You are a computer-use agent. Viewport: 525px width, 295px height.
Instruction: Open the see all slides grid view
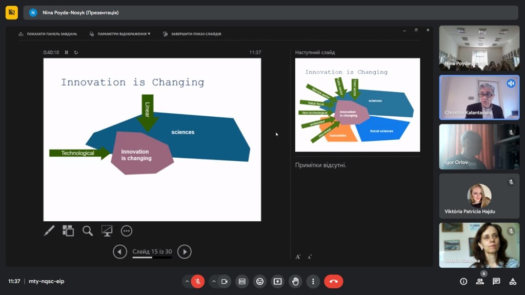pos(68,231)
